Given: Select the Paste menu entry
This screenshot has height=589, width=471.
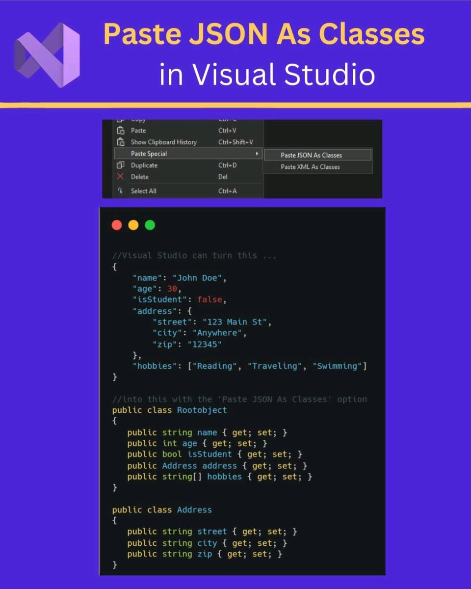Looking at the screenshot, I should point(188,131).
